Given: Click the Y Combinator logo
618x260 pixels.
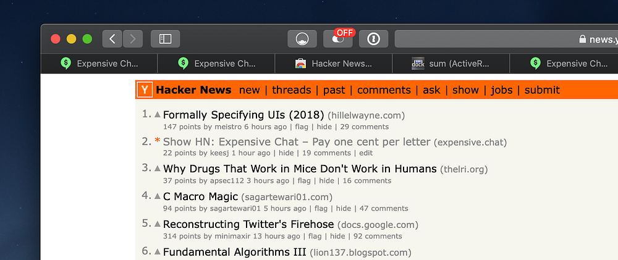Looking at the screenshot, I should tap(145, 90).
